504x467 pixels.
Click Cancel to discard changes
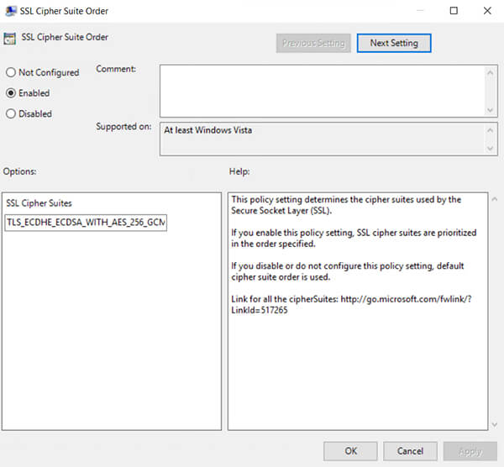410,451
